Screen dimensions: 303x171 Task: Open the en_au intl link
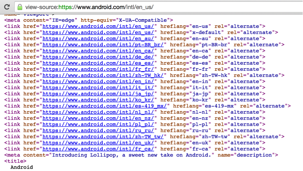coord(98,38)
